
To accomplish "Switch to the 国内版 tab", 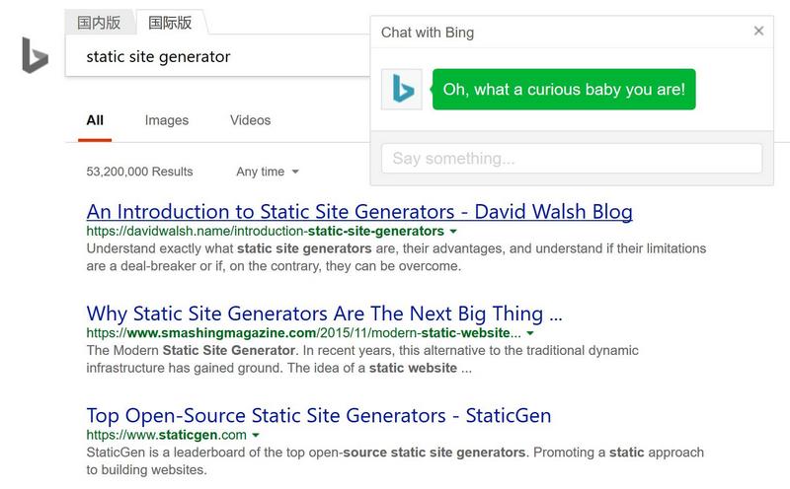I will pos(99,23).
